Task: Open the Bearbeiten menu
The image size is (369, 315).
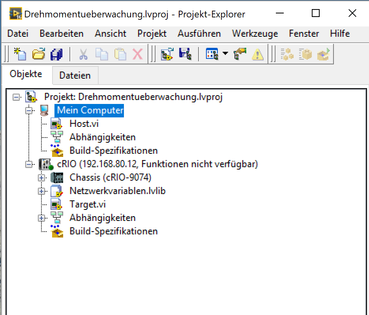Action: click(62, 34)
